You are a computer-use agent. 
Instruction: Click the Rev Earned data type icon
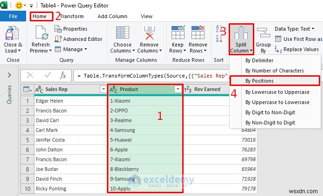(188, 89)
